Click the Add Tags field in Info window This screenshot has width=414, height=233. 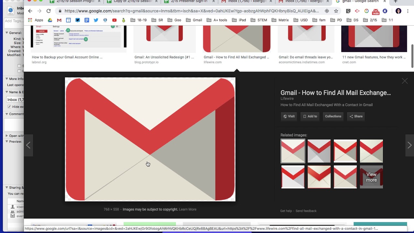coord(14,23)
